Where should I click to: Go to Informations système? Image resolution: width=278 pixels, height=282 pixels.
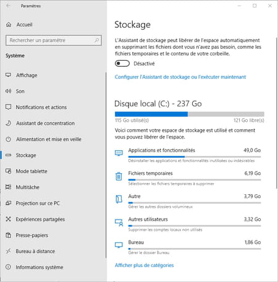point(40,267)
